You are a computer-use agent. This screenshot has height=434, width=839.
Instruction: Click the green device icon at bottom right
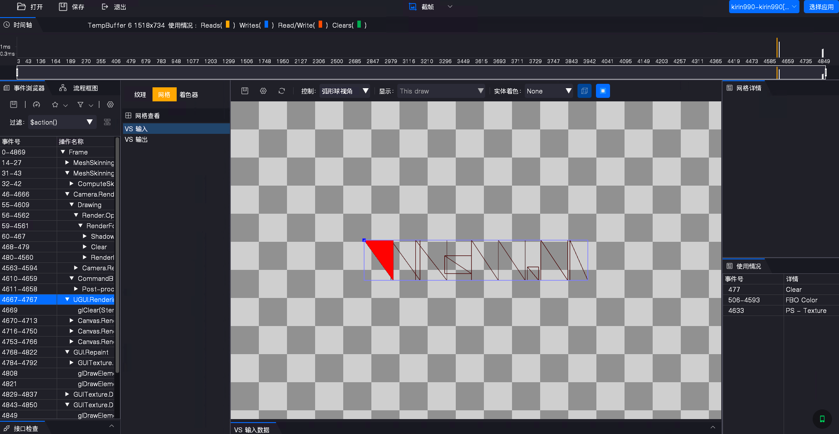(822, 419)
